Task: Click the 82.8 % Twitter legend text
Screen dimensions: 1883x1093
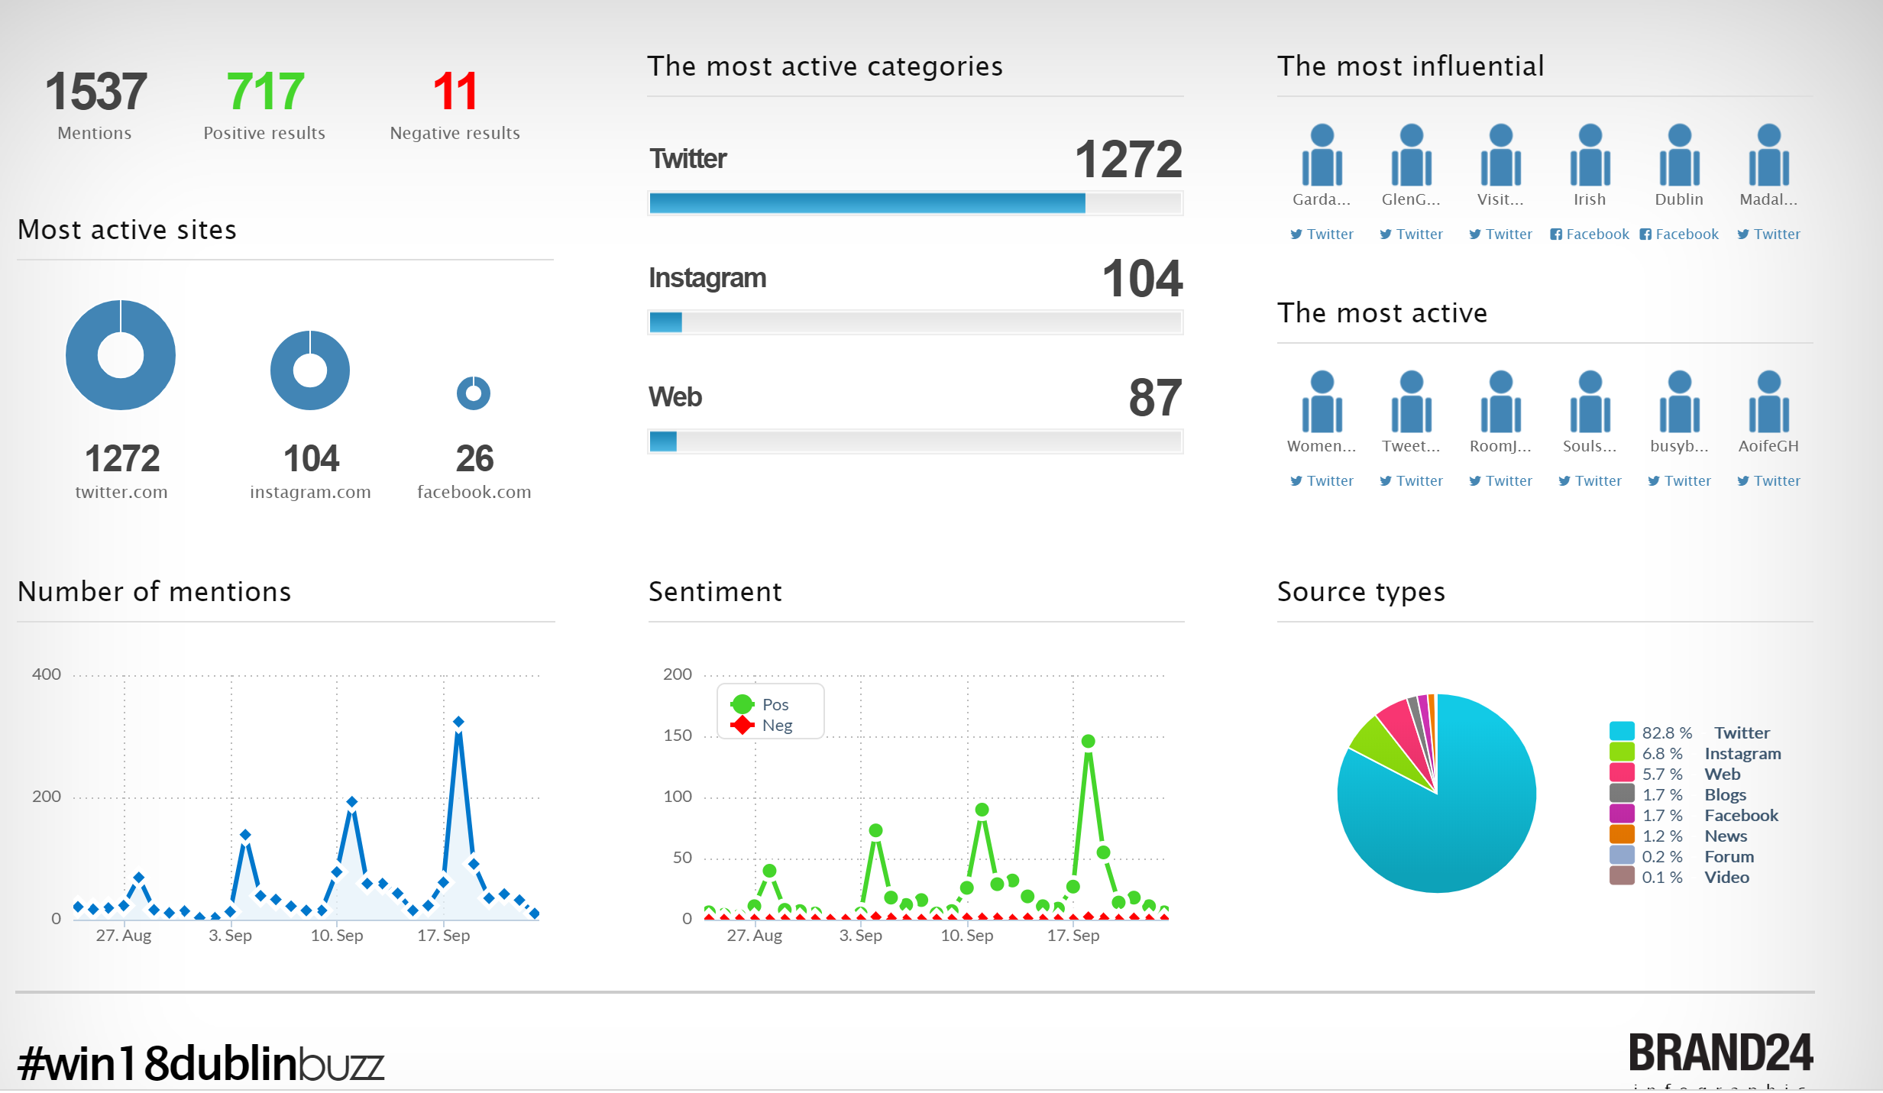Action: (x=1705, y=732)
